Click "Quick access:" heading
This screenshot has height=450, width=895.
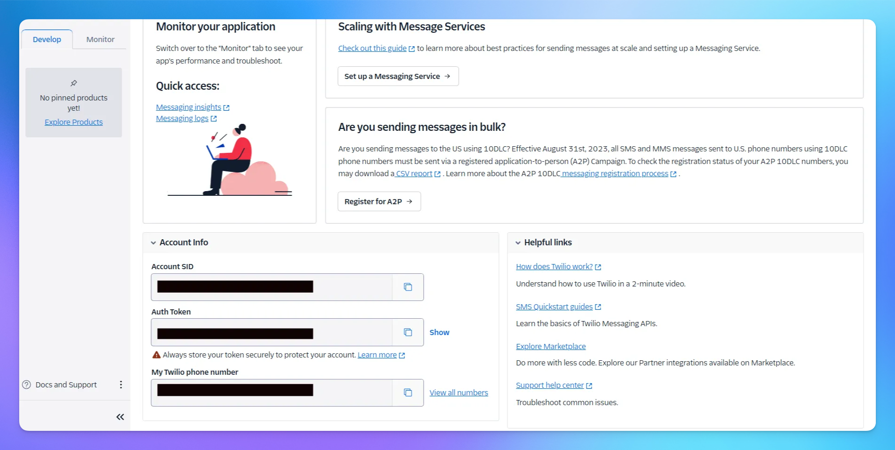point(187,86)
